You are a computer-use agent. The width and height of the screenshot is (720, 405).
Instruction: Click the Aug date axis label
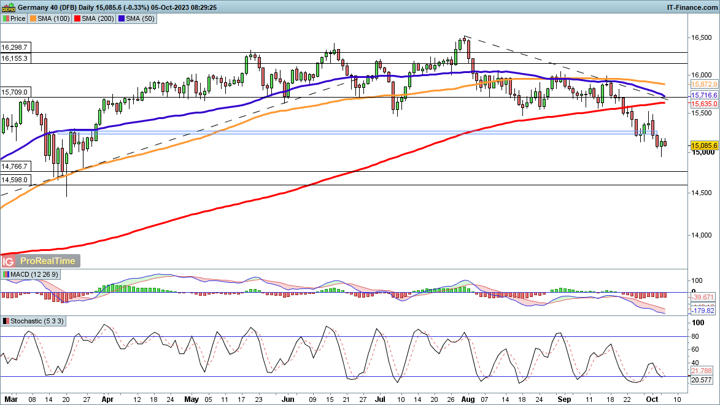click(x=468, y=399)
